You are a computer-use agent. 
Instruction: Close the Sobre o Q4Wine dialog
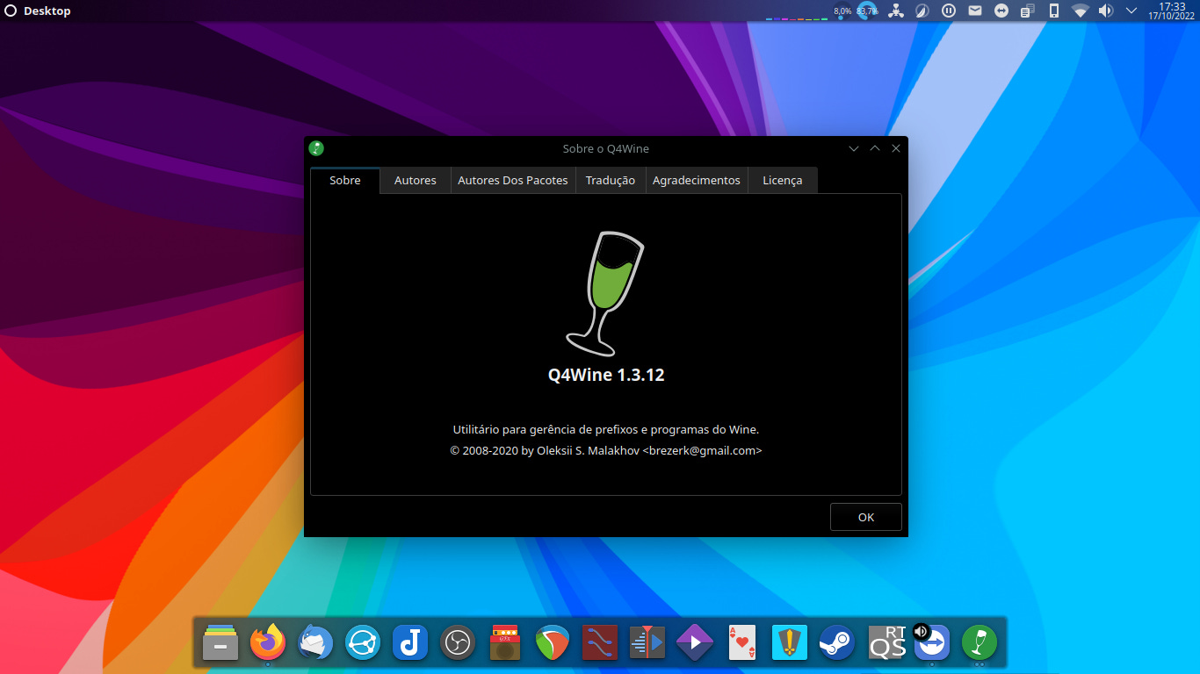click(x=896, y=148)
